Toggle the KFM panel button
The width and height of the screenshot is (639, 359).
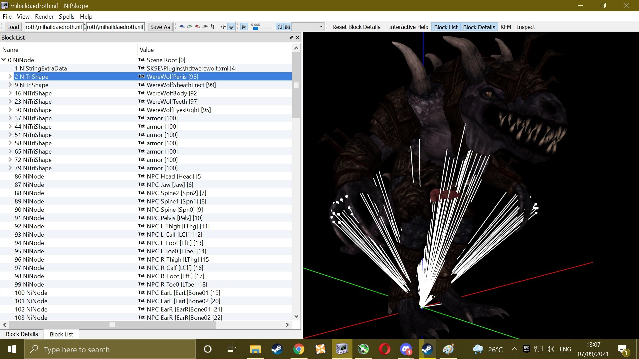tap(506, 27)
